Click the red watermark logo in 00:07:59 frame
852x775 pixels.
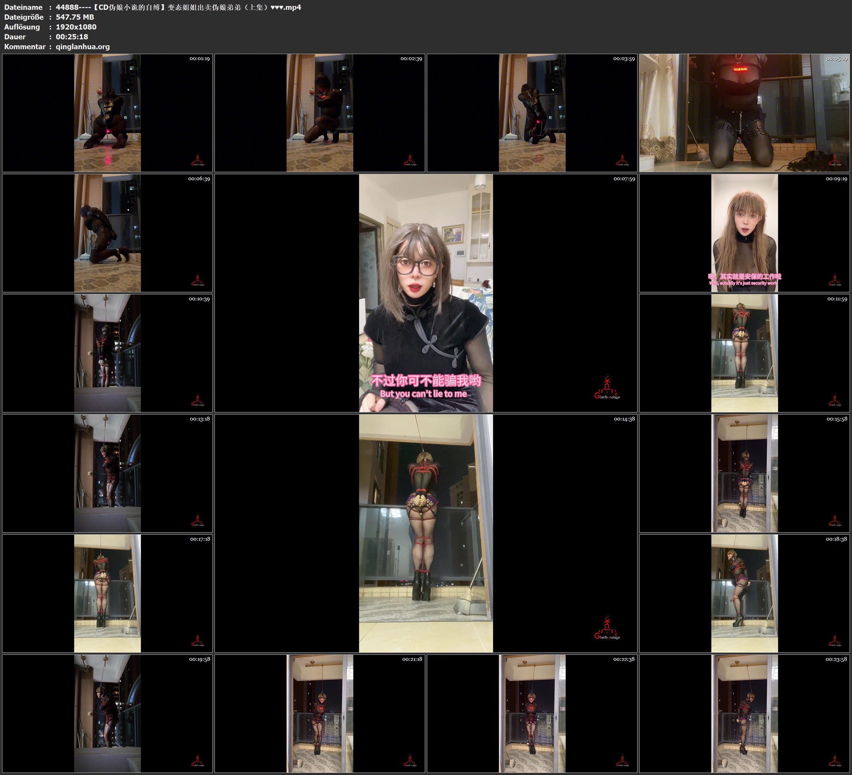[x=607, y=387]
